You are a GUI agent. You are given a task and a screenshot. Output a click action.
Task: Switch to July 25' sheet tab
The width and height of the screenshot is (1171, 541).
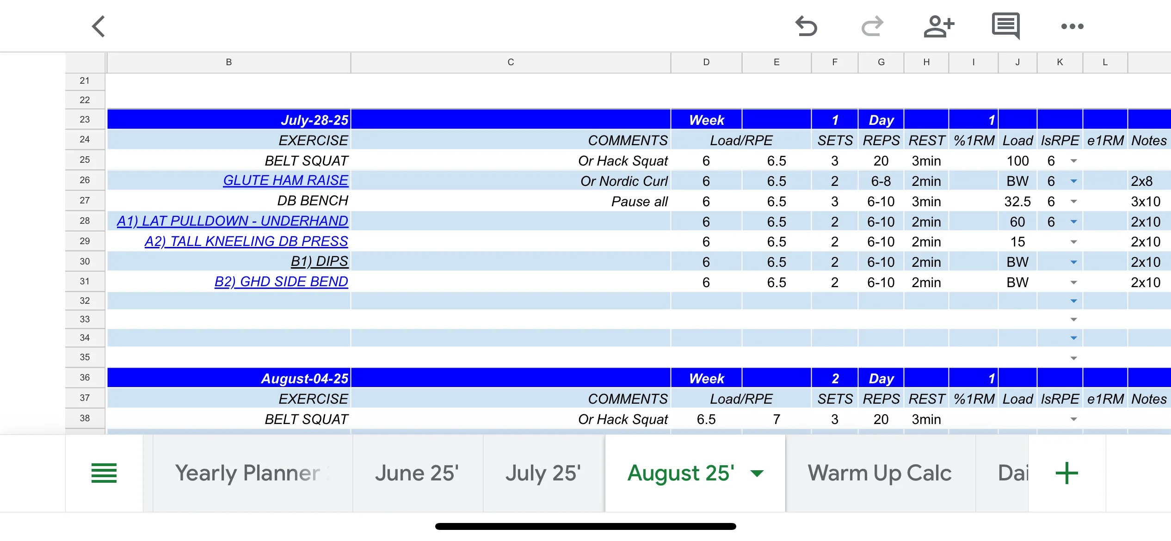point(543,473)
